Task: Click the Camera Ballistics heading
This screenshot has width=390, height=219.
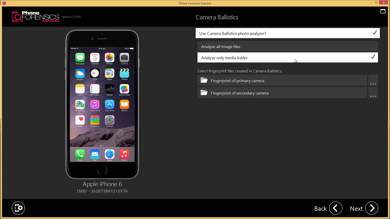Action: click(217, 17)
